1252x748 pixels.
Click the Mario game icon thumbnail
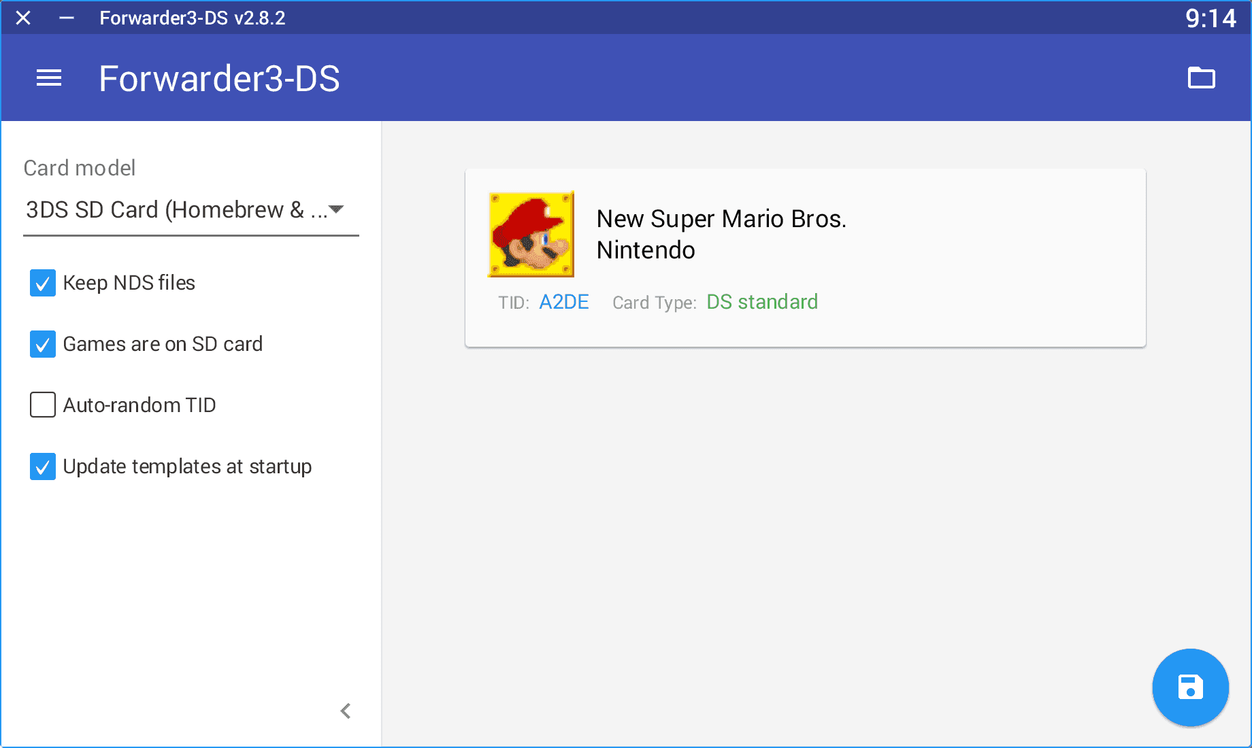531,235
